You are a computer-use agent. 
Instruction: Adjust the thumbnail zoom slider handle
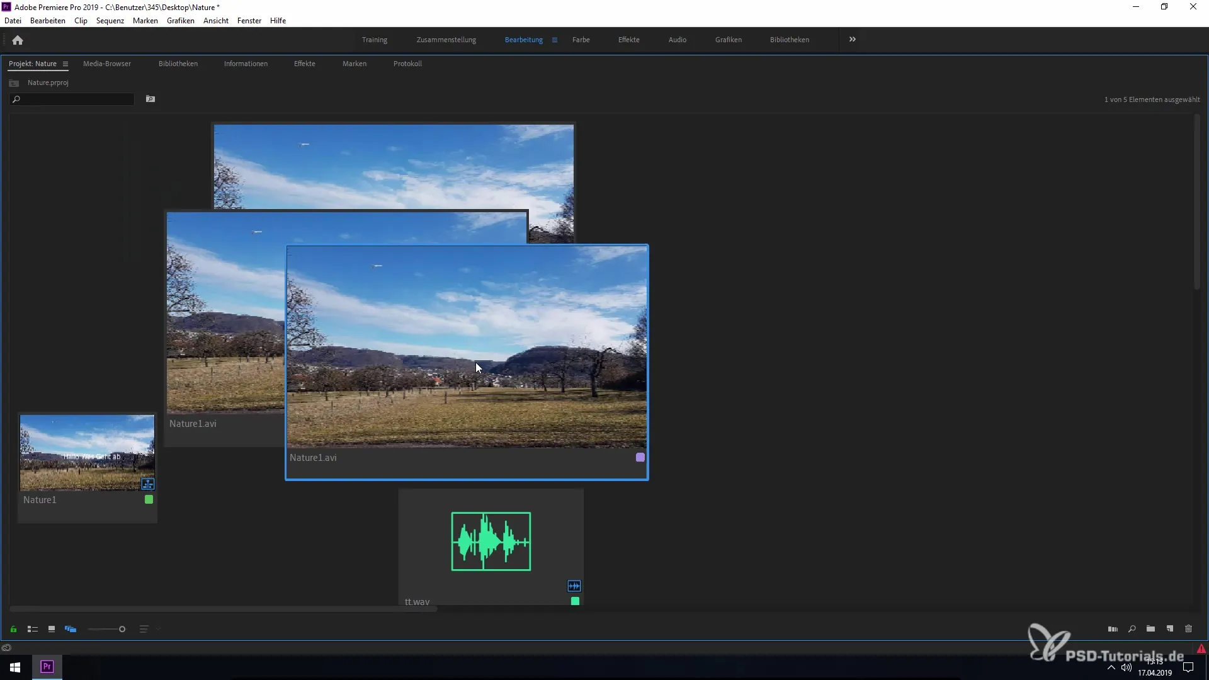pos(122,629)
